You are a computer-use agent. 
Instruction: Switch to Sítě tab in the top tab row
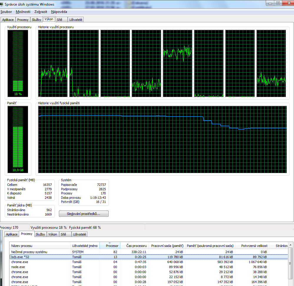point(59,20)
